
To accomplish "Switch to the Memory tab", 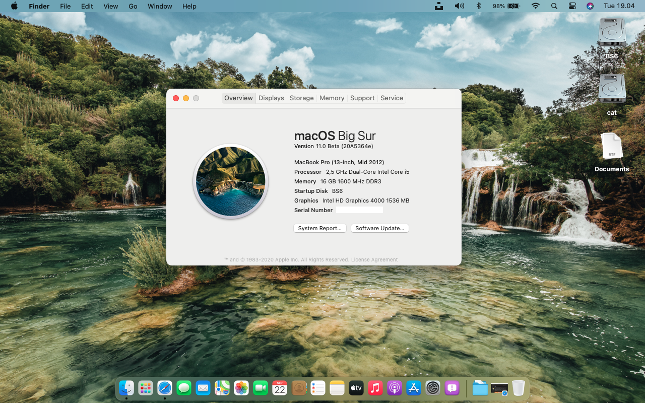I will coord(332,98).
